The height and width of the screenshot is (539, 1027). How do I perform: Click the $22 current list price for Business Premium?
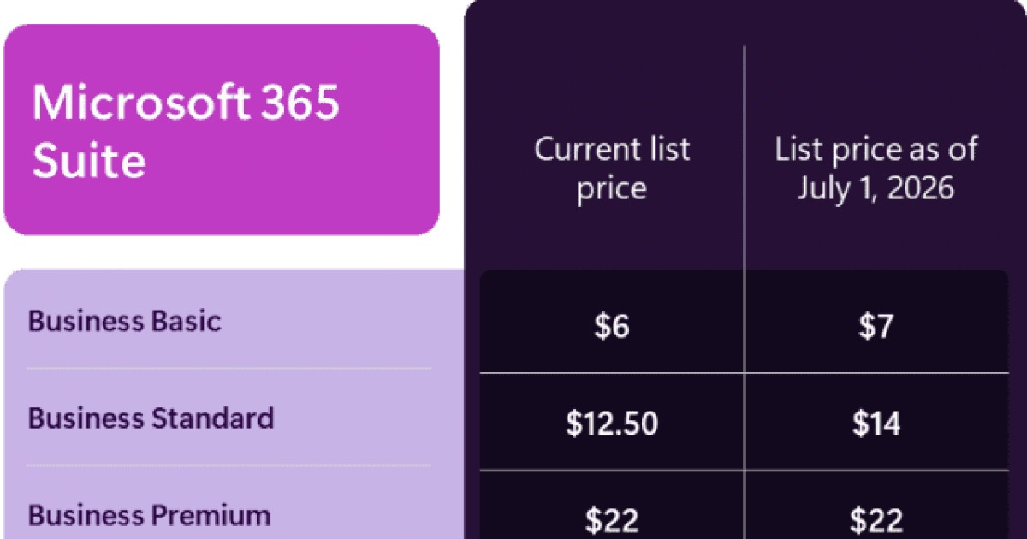point(612,518)
